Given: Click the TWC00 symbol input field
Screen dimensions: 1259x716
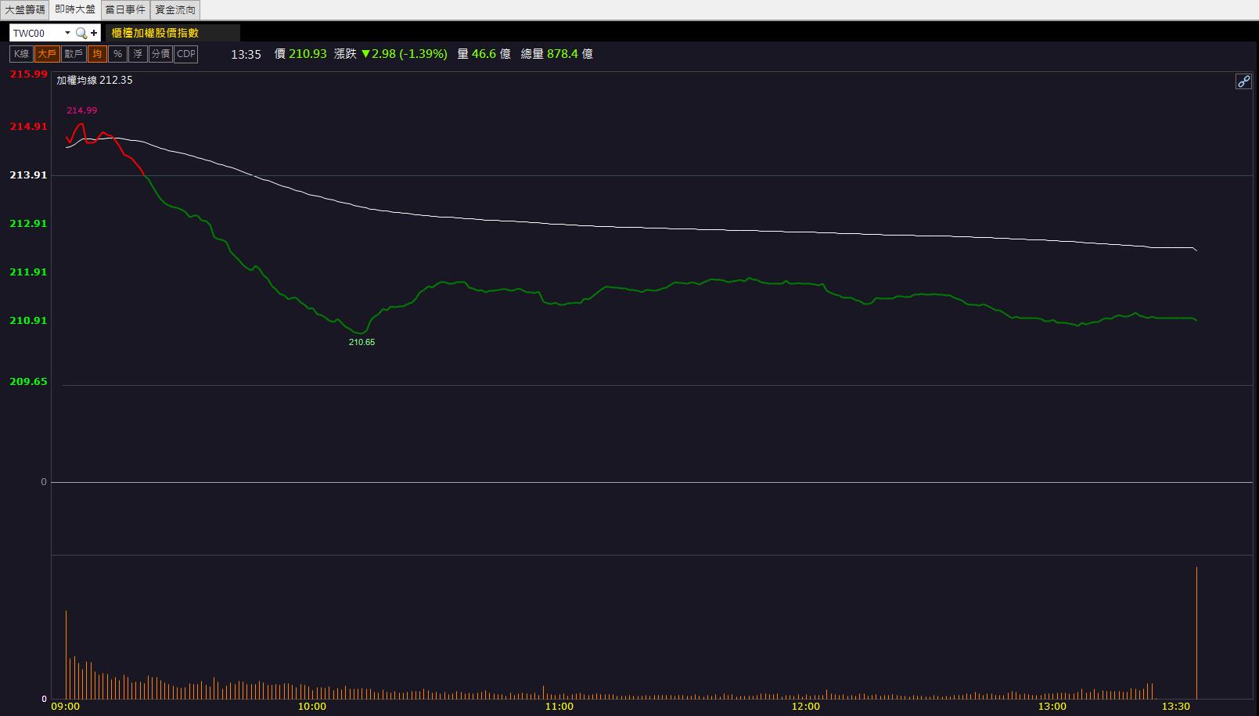Looking at the screenshot, I should click(x=36, y=33).
